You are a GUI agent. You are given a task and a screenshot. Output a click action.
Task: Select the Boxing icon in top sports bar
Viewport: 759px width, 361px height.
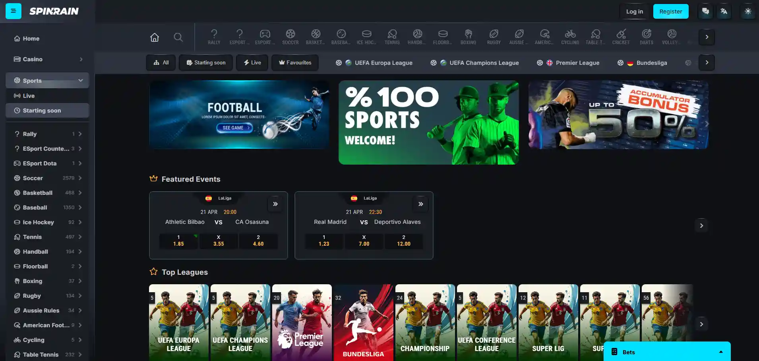pos(469,37)
